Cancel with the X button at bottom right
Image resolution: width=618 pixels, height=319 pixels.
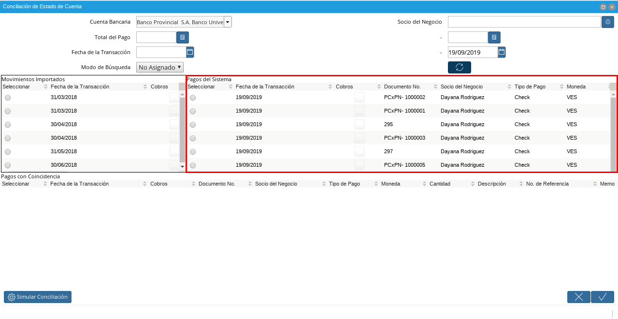click(578, 297)
